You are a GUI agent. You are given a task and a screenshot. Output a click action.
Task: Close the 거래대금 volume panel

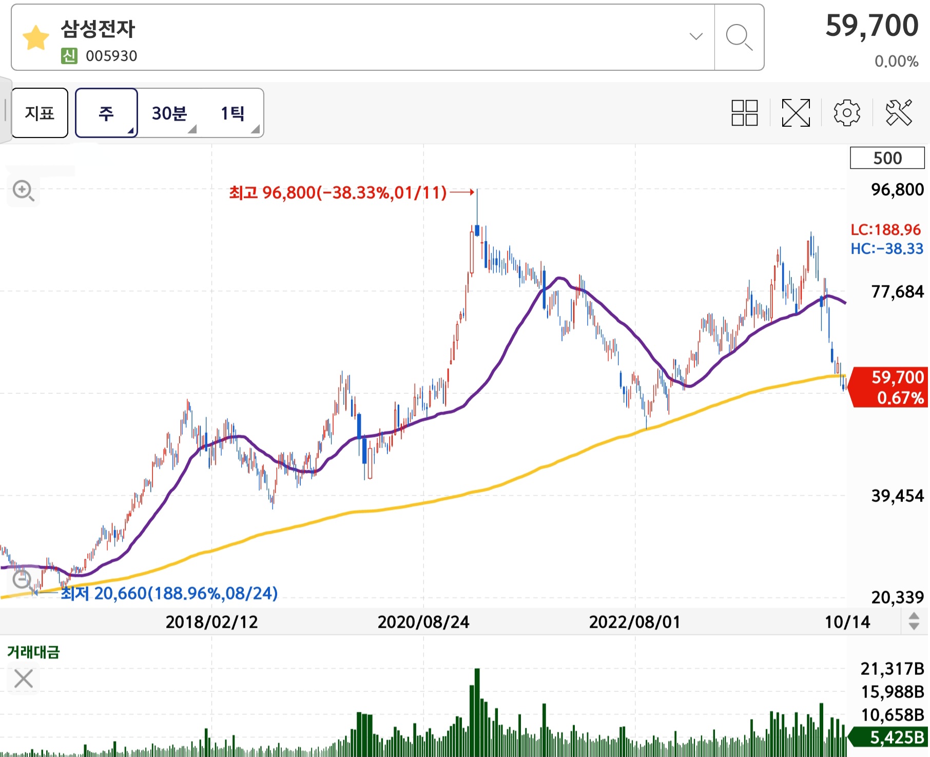pyautogui.click(x=24, y=678)
